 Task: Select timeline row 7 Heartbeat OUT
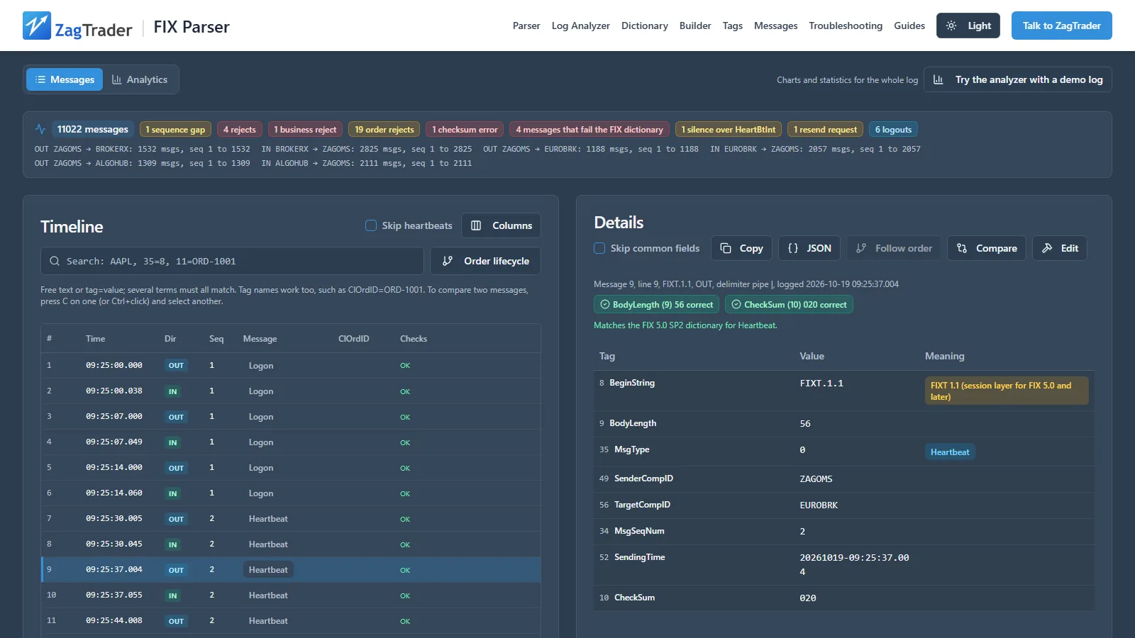coord(291,519)
